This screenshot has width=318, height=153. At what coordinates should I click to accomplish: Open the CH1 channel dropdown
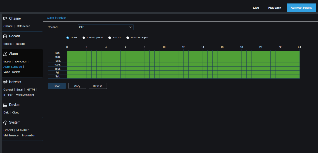[x=105, y=27]
